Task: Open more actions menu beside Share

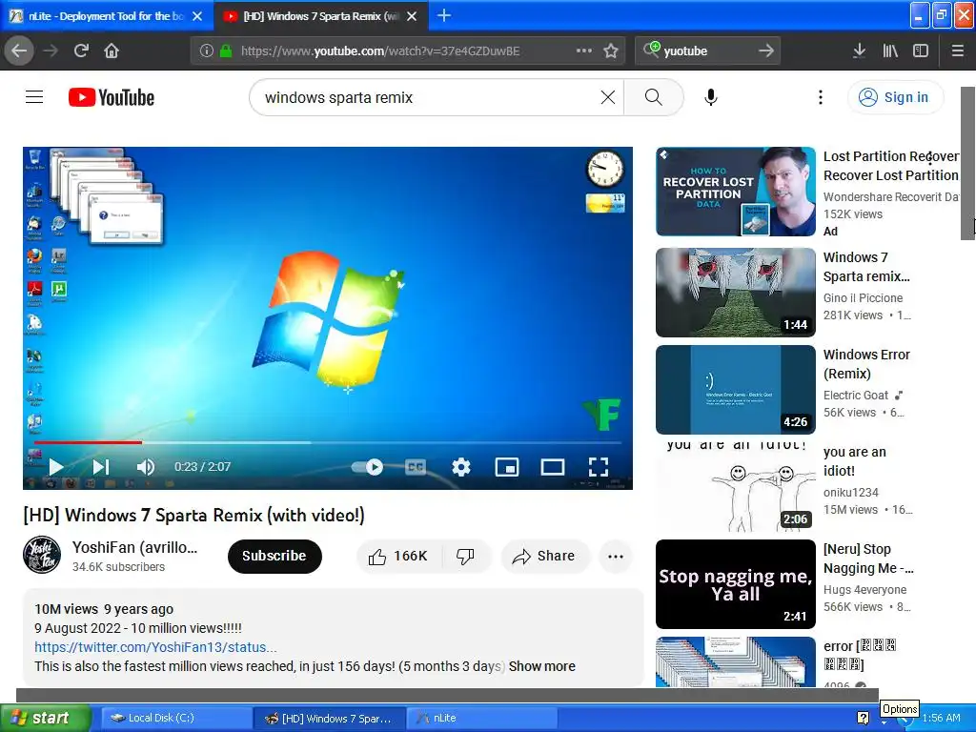Action: [616, 556]
